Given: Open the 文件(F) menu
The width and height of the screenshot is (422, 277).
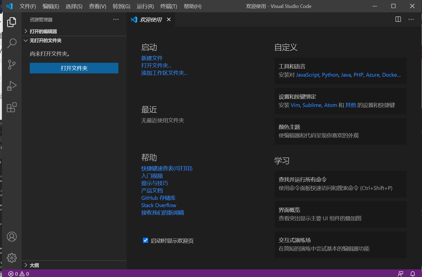Looking at the screenshot, I should tap(28, 6).
